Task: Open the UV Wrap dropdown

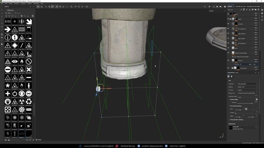Action: point(247,90)
